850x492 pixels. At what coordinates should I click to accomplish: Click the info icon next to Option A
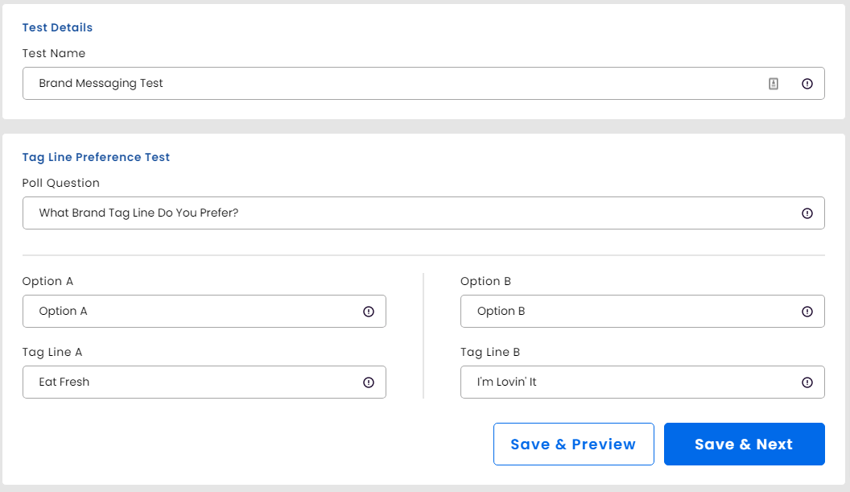click(x=368, y=311)
